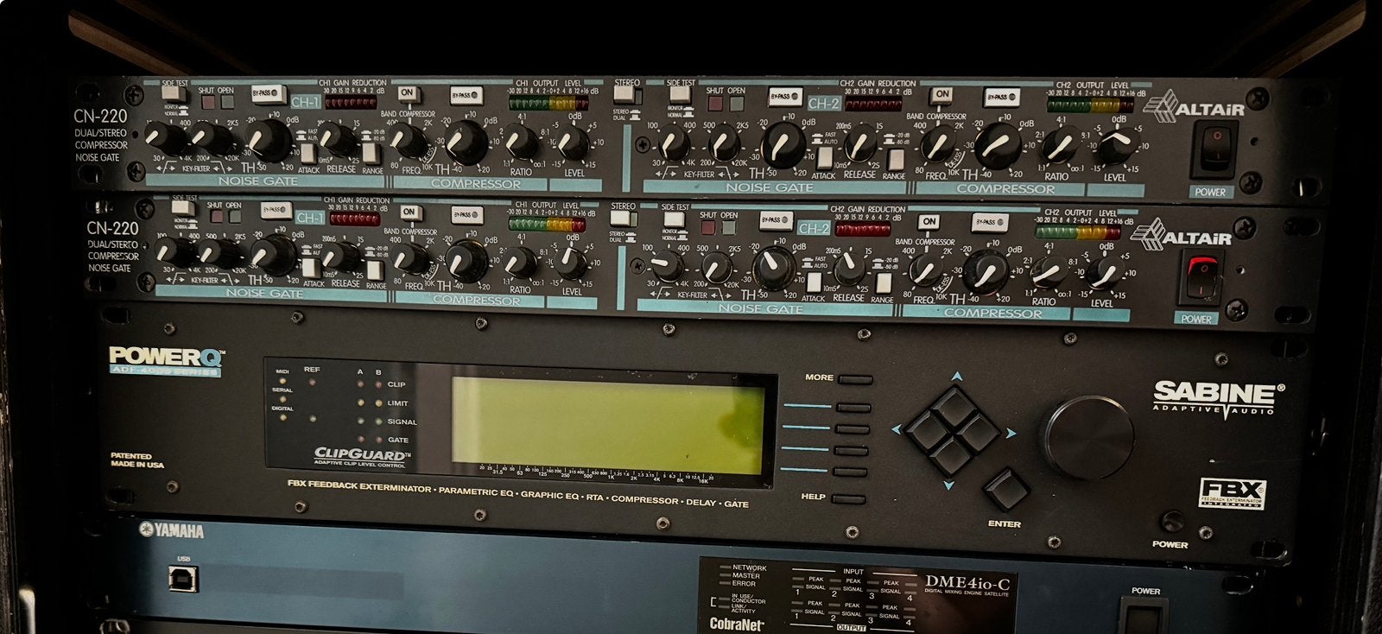Image resolution: width=1382 pixels, height=634 pixels.
Task: Touch the USB port on the Yamaha DME4io-C
Action: click(x=183, y=578)
